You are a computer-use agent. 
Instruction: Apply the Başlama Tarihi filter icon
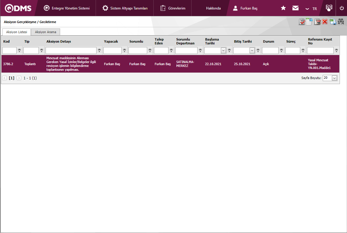tap(229, 50)
